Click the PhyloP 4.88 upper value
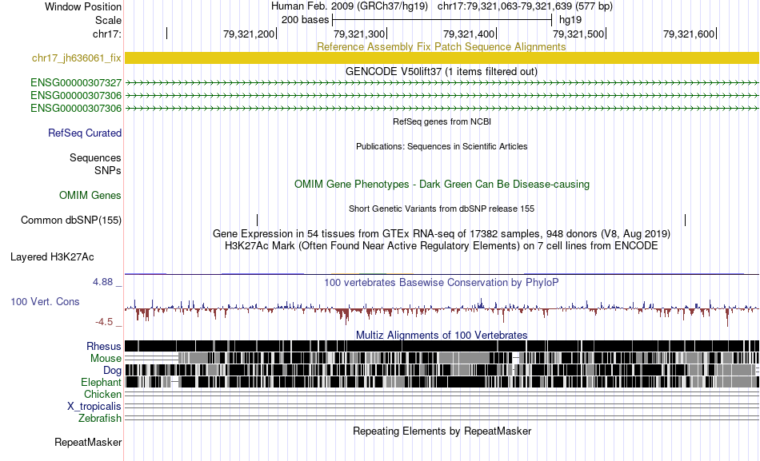 [102, 282]
